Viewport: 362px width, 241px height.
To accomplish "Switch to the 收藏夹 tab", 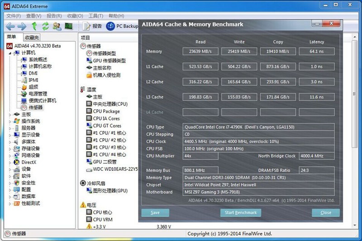I will [x=32, y=38].
